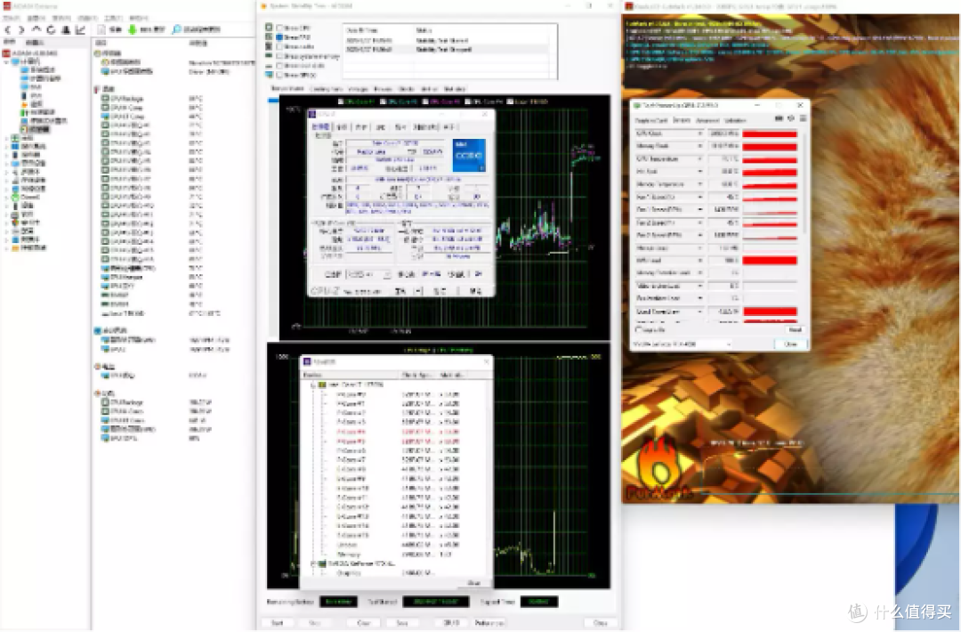
Task: Click the graph chart icon in AIDA64 toolbar
Action: coord(80,29)
